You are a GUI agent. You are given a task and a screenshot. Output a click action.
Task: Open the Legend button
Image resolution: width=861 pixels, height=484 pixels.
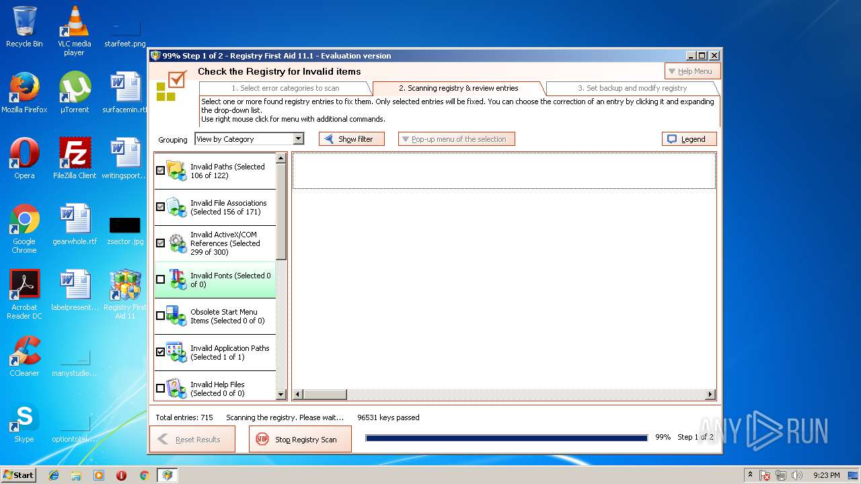[689, 139]
